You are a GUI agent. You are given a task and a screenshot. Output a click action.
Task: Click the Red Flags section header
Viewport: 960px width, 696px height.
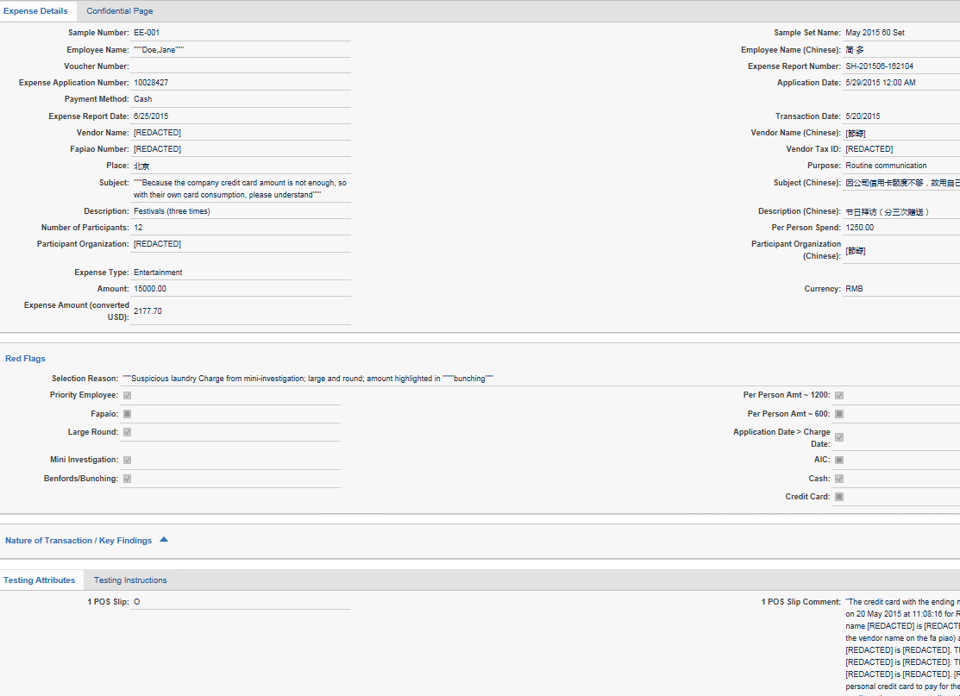(x=26, y=359)
